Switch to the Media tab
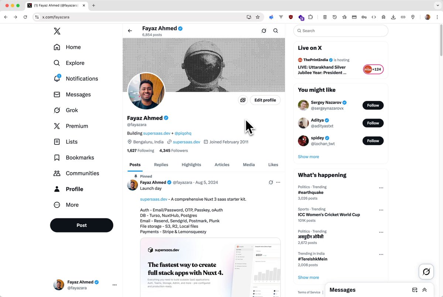The width and height of the screenshot is (443, 297). click(x=249, y=165)
